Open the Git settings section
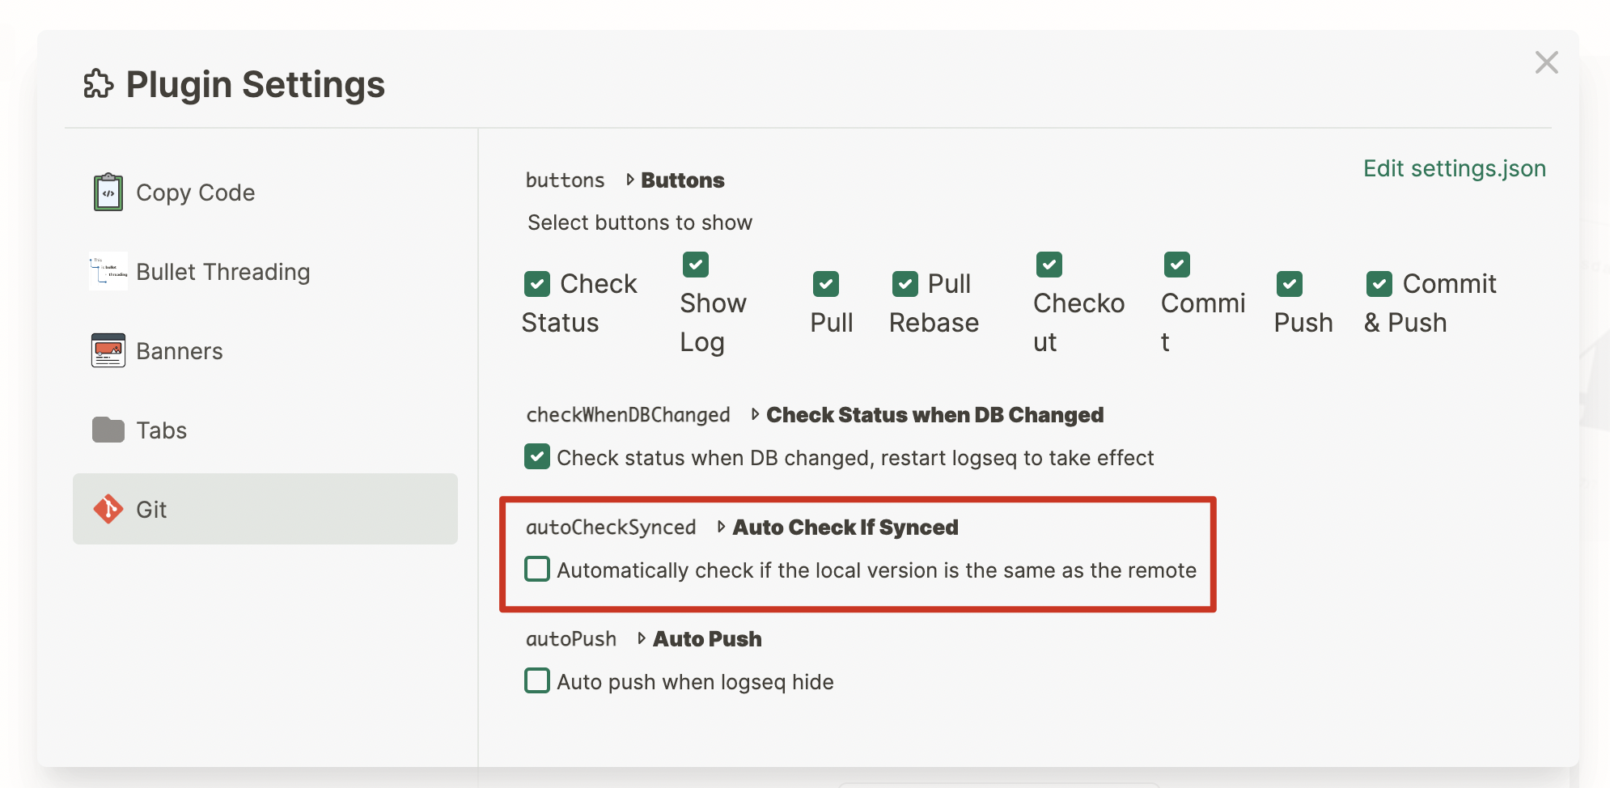This screenshot has height=788, width=1610. [x=150, y=509]
